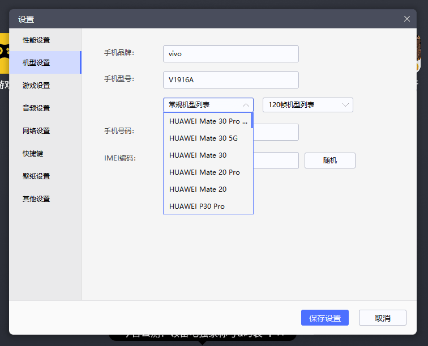Screen dimensions: 428x346
Task: Expand the 120帧机型列表 dropdown
Action: [307, 105]
